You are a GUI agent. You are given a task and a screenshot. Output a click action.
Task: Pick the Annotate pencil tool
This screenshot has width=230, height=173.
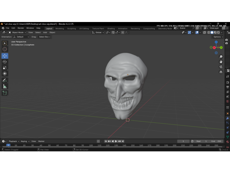(x=5, y=80)
